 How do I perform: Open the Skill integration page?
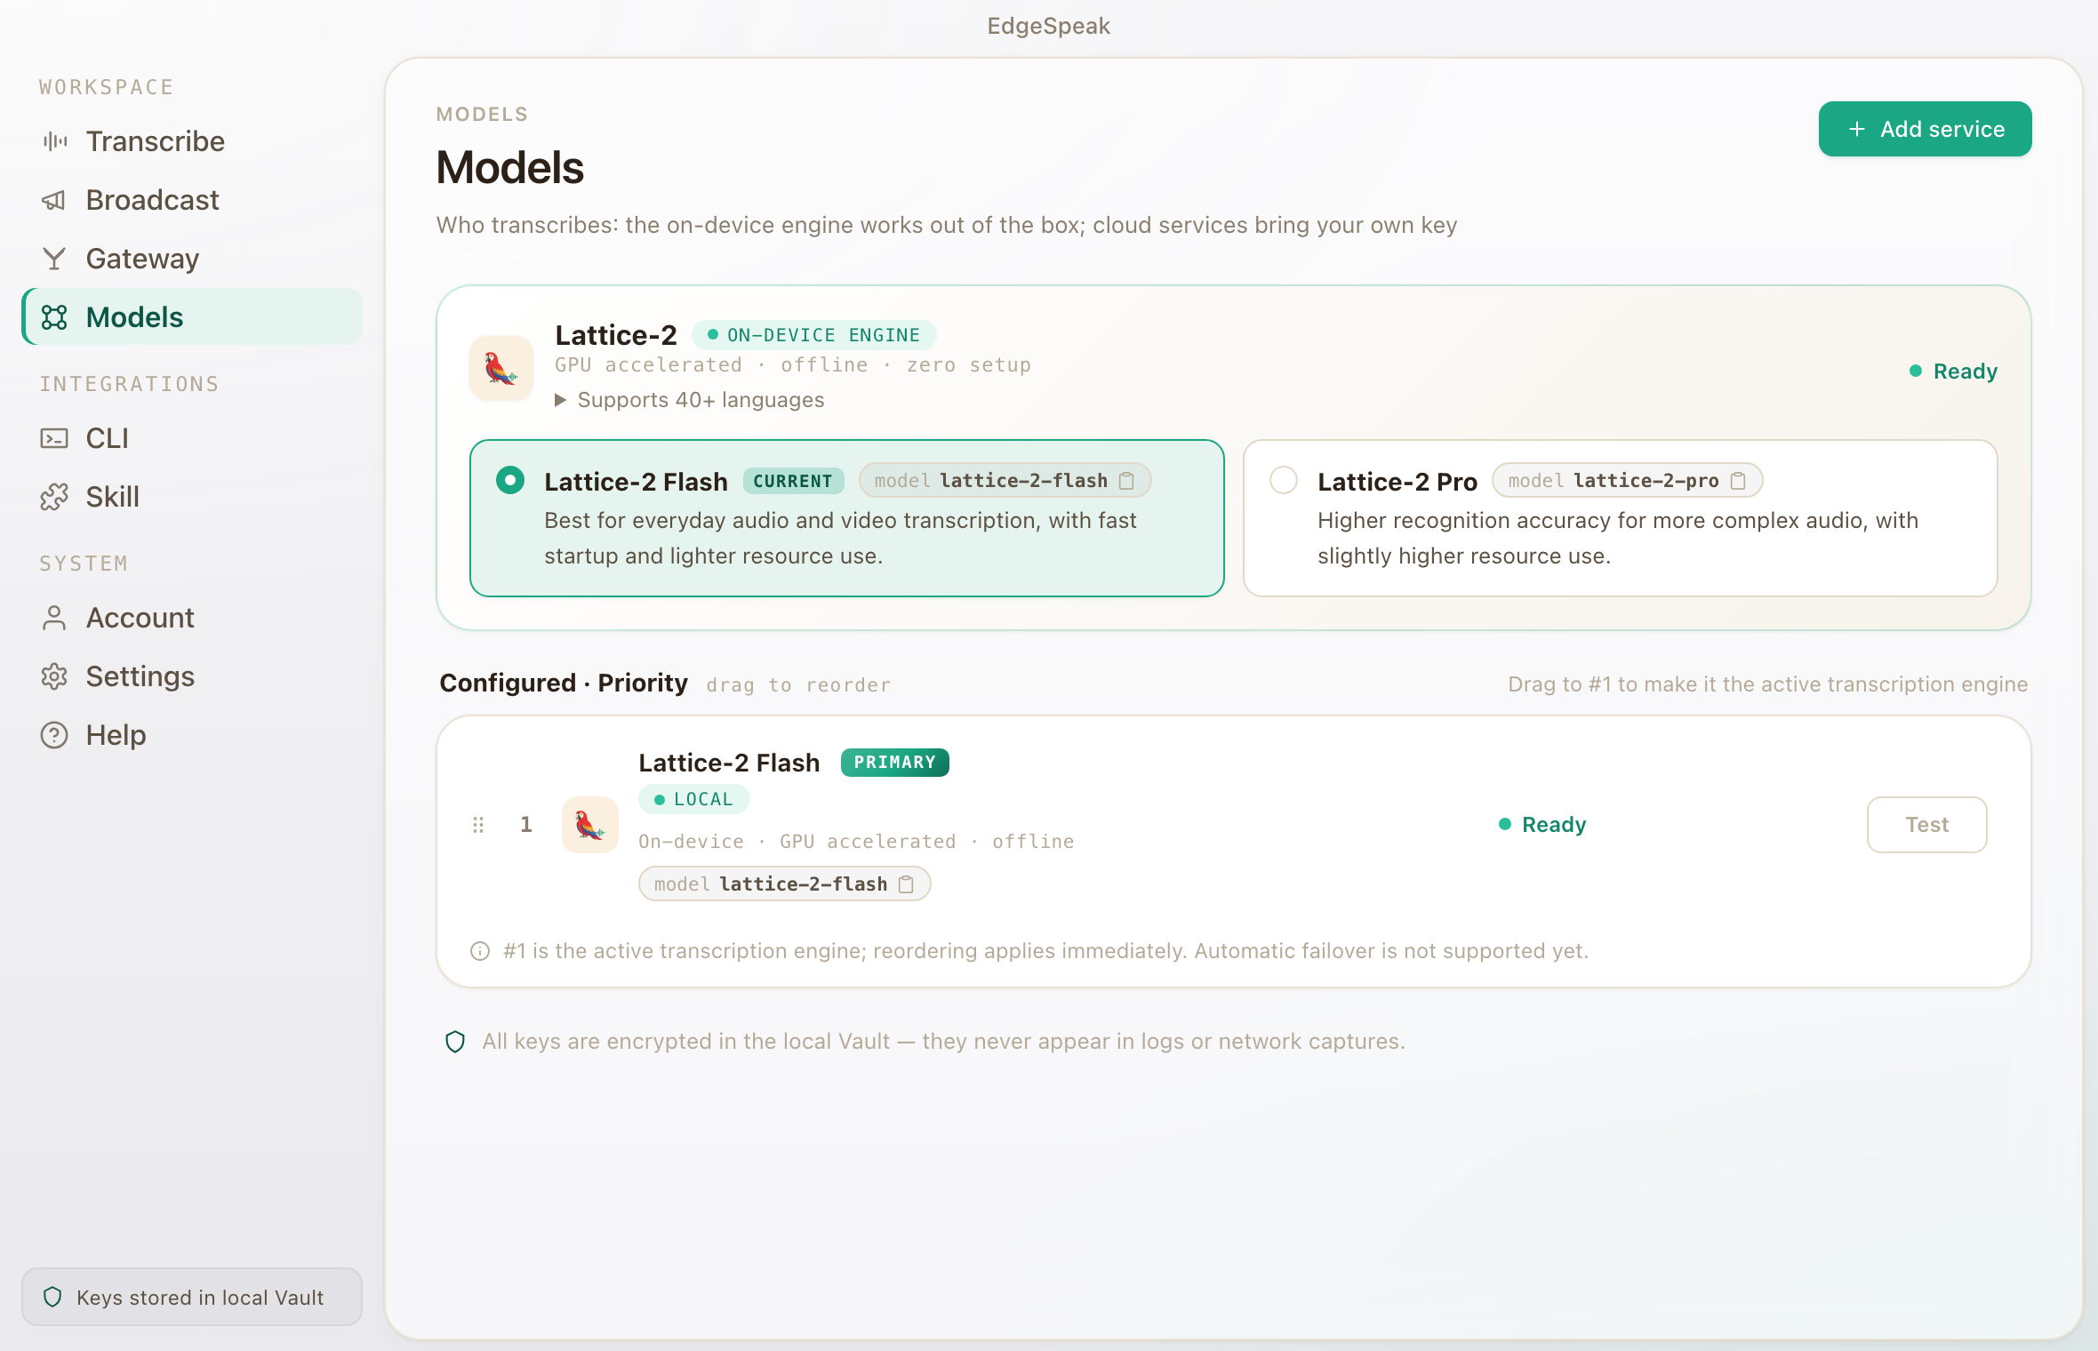click(x=192, y=497)
